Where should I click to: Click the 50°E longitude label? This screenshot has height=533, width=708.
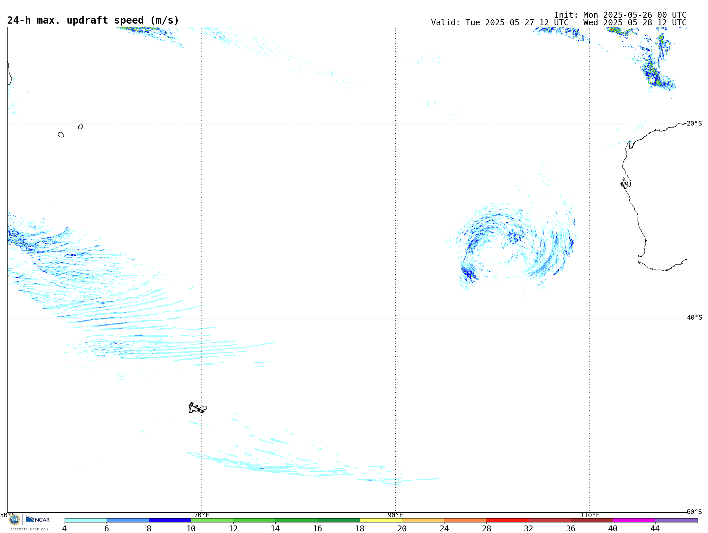click(8, 515)
